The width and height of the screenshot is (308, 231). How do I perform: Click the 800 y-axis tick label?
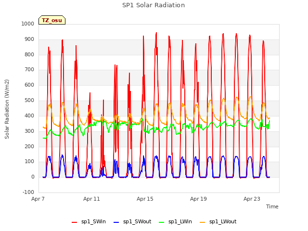(x=29, y=54)
